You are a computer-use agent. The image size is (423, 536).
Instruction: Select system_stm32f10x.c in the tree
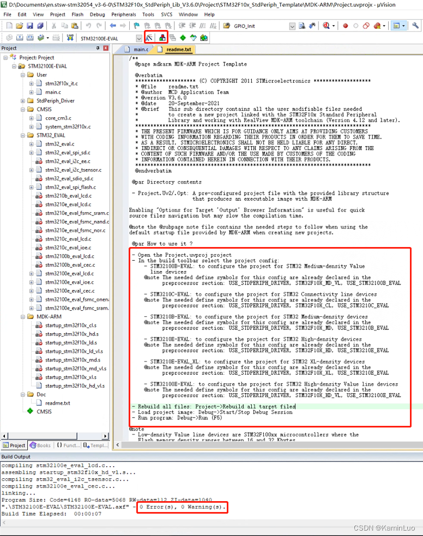(68, 127)
